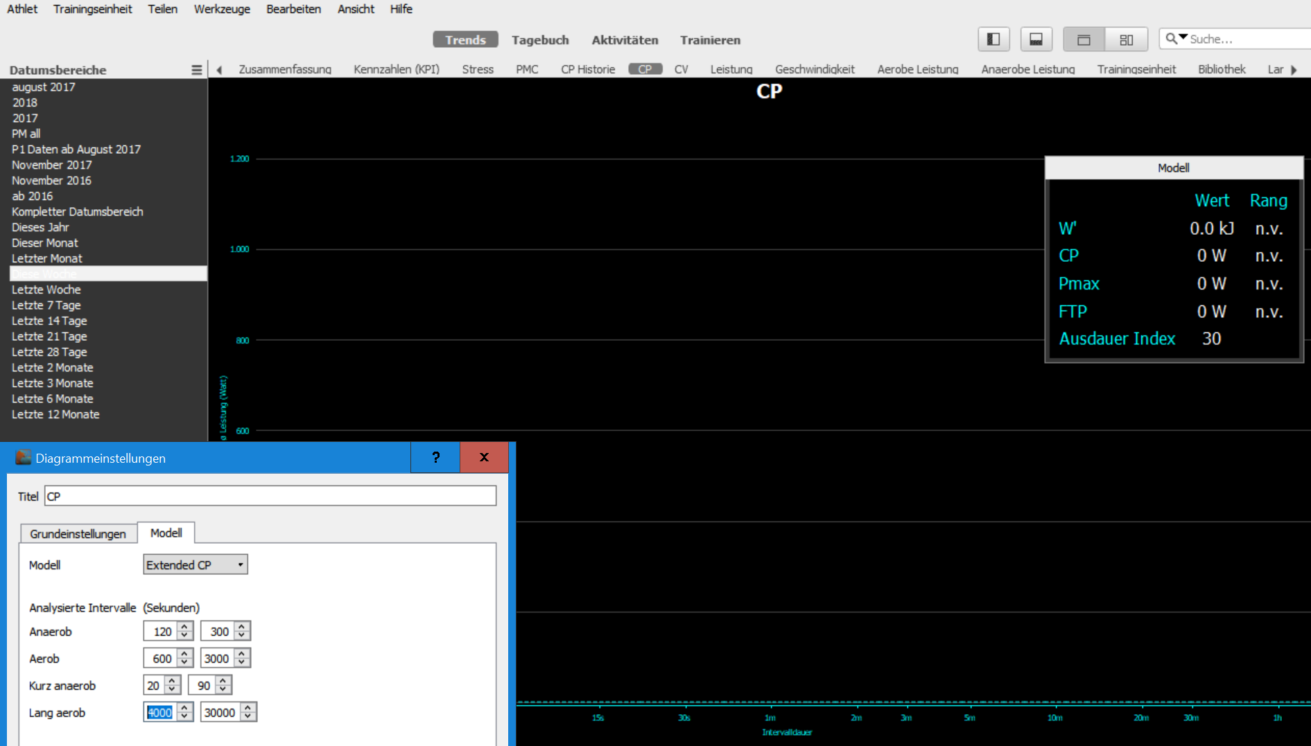Viewport: 1311px width, 746px height.
Task: Select the Letzte 3 Monate date range
Action: point(53,383)
